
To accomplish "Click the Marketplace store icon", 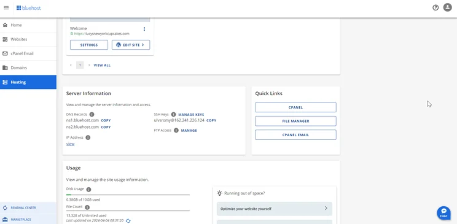I will [5, 220].
